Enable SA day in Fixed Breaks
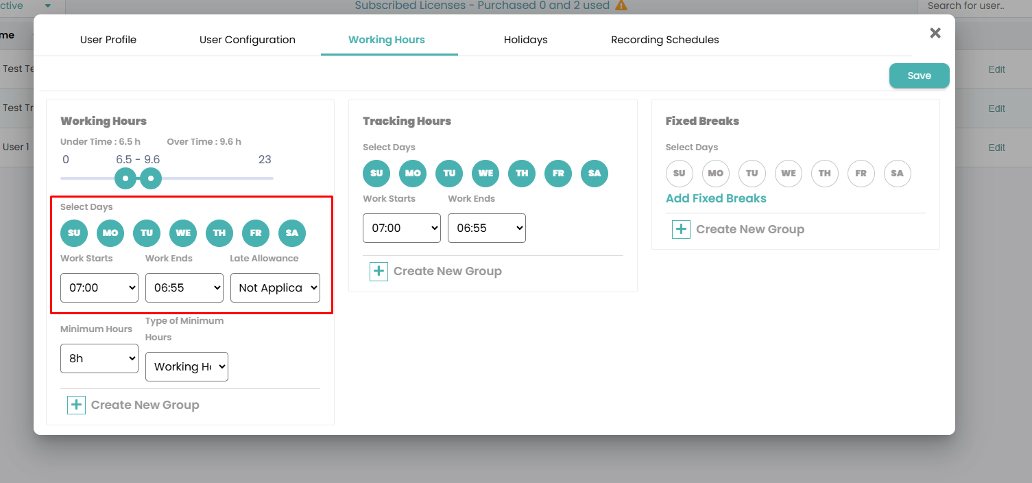 click(x=898, y=173)
